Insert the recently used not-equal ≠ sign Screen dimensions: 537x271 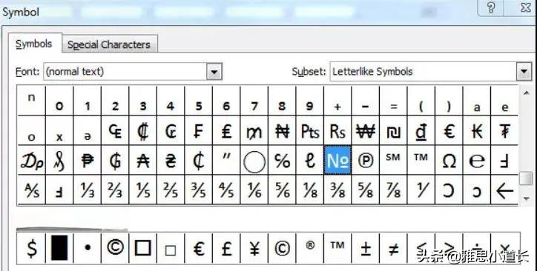click(393, 249)
